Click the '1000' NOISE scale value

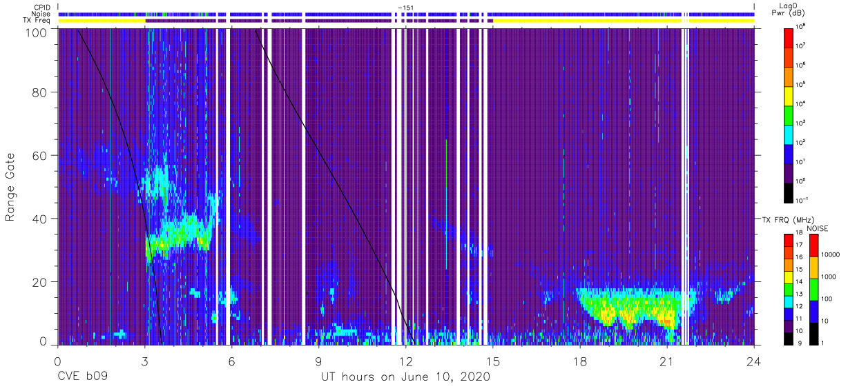pos(829,277)
